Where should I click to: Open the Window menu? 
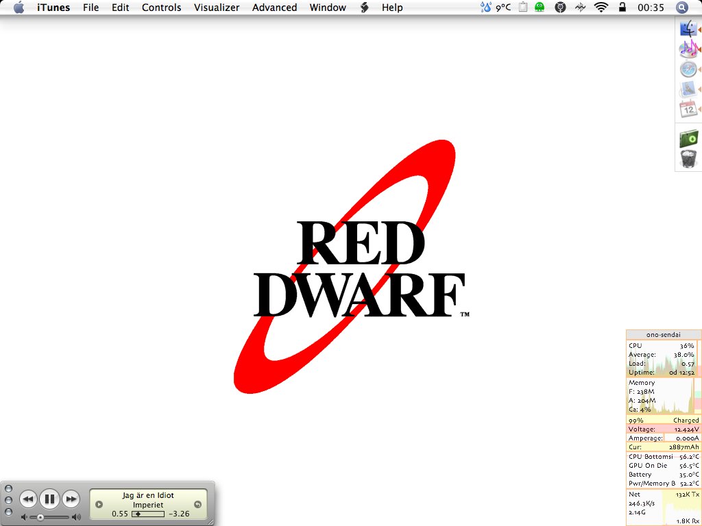point(328,8)
